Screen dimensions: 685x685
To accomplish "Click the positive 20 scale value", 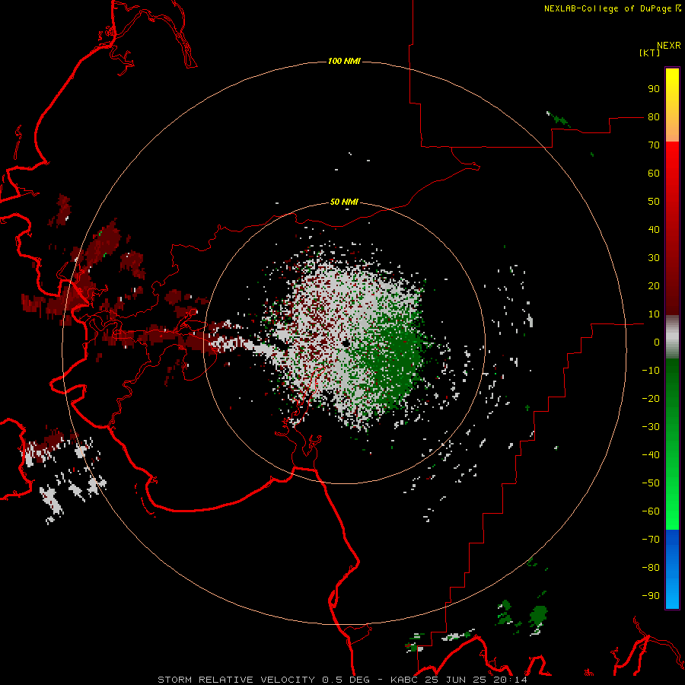I will (x=654, y=286).
